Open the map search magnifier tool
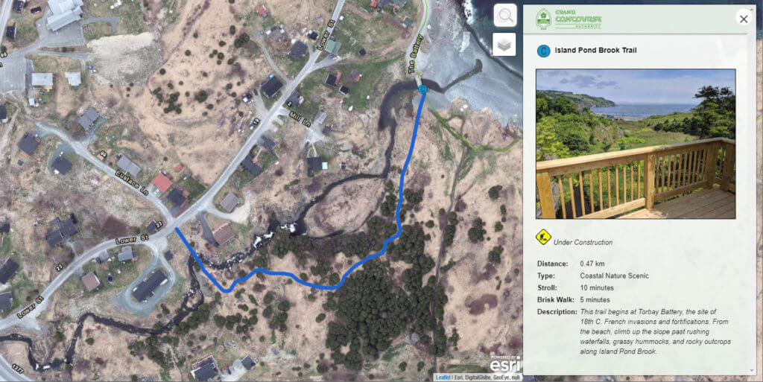763x382 pixels. (504, 16)
